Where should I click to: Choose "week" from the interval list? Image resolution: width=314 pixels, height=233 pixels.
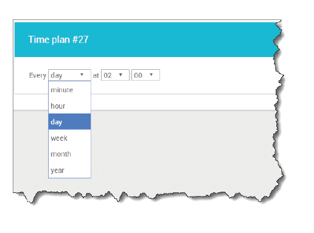[69, 138]
